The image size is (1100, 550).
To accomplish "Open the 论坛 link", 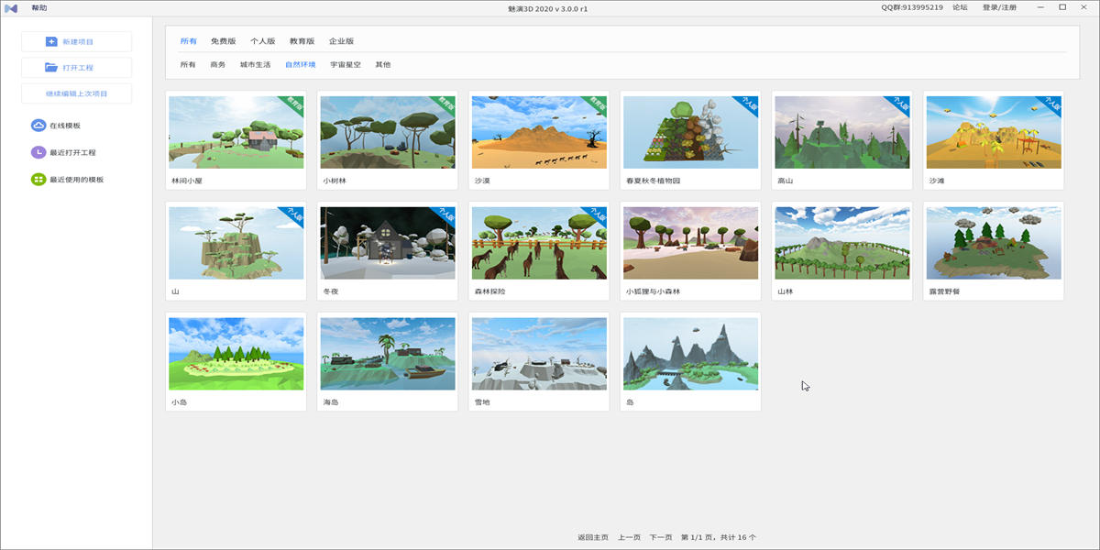I will point(960,7).
